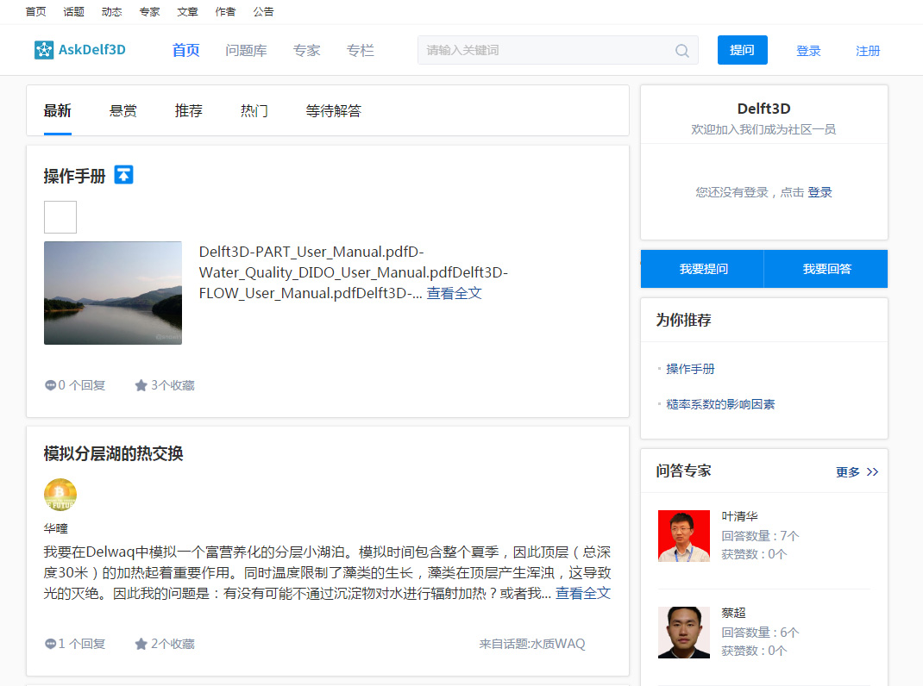
Task: Click the 注册 link in the header
Action: tap(868, 51)
